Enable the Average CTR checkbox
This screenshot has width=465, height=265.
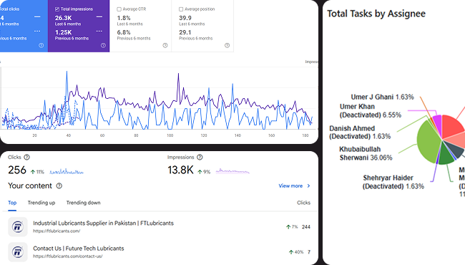click(119, 9)
